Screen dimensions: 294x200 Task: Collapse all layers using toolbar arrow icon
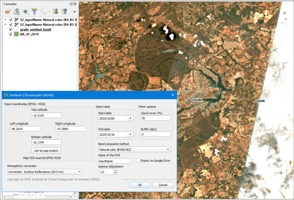(64, 12)
